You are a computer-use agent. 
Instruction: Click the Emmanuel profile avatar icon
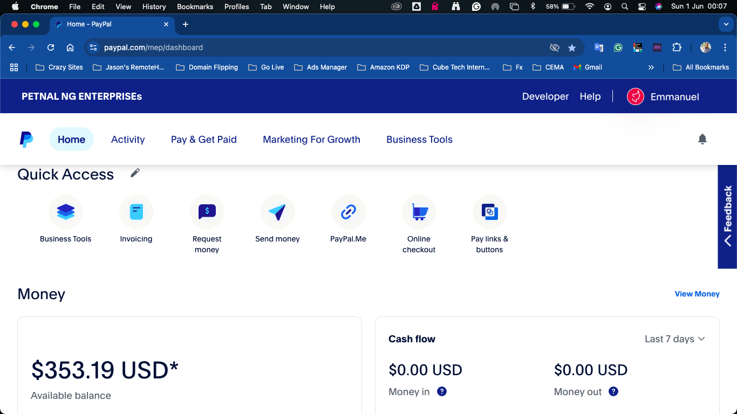point(636,96)
